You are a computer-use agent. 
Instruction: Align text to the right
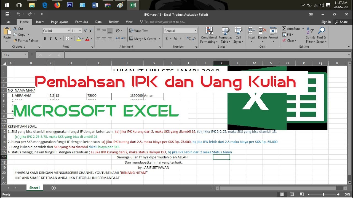(x=109, y=39)
